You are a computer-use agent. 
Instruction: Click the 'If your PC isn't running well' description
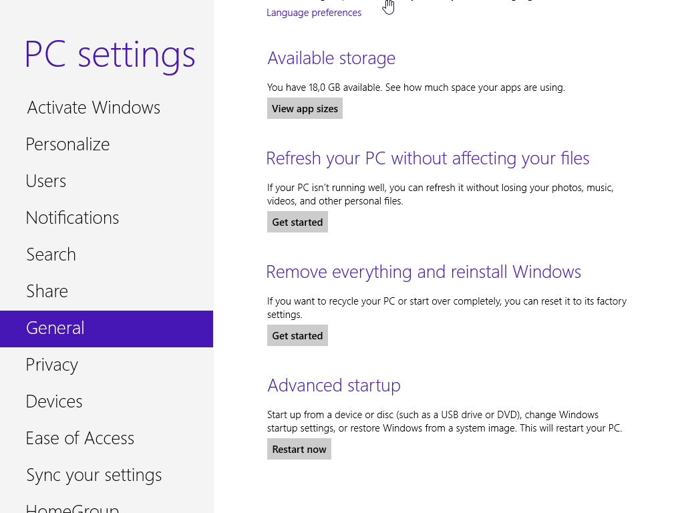point(440,194)
